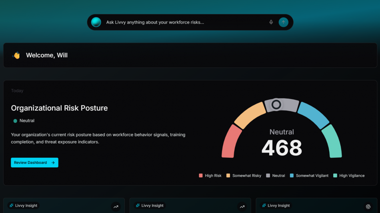Click the 468 risk score number
Viewport: 380px width, 213px height.
pos(282,148)
